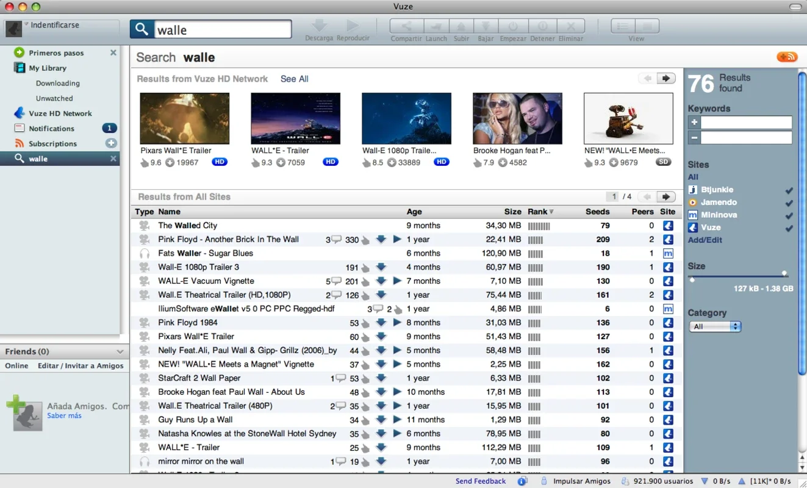Click the Compartir share toolbar button
Screen dimensions: 807x488
click(406, 26)
